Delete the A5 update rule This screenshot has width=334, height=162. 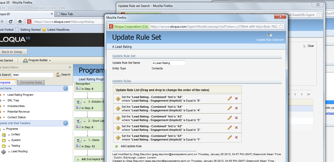coord(236,98)
